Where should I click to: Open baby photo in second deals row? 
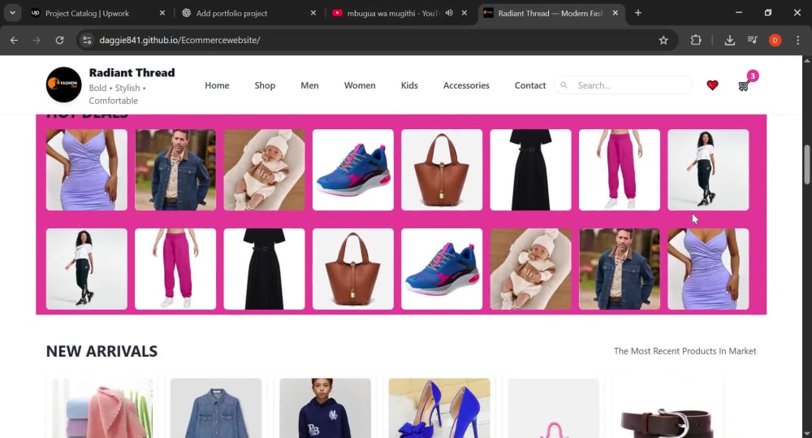coord(530,269)
